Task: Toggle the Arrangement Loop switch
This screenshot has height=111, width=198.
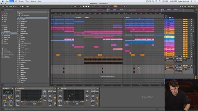Action: (115, 6)
